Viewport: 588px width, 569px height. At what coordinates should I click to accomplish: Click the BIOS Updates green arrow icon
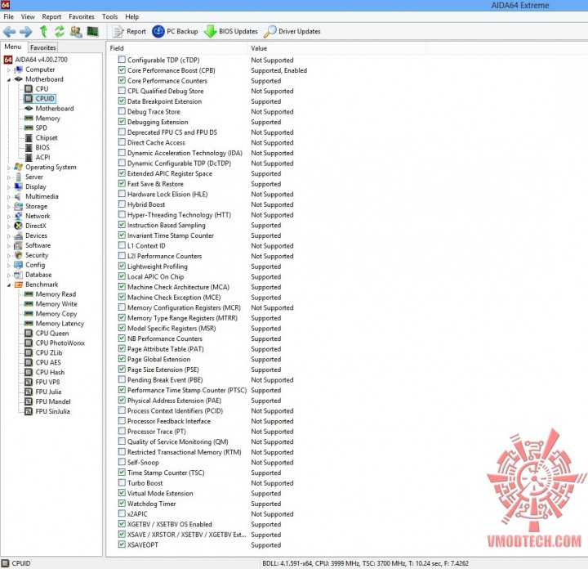[x=211, y=32]
